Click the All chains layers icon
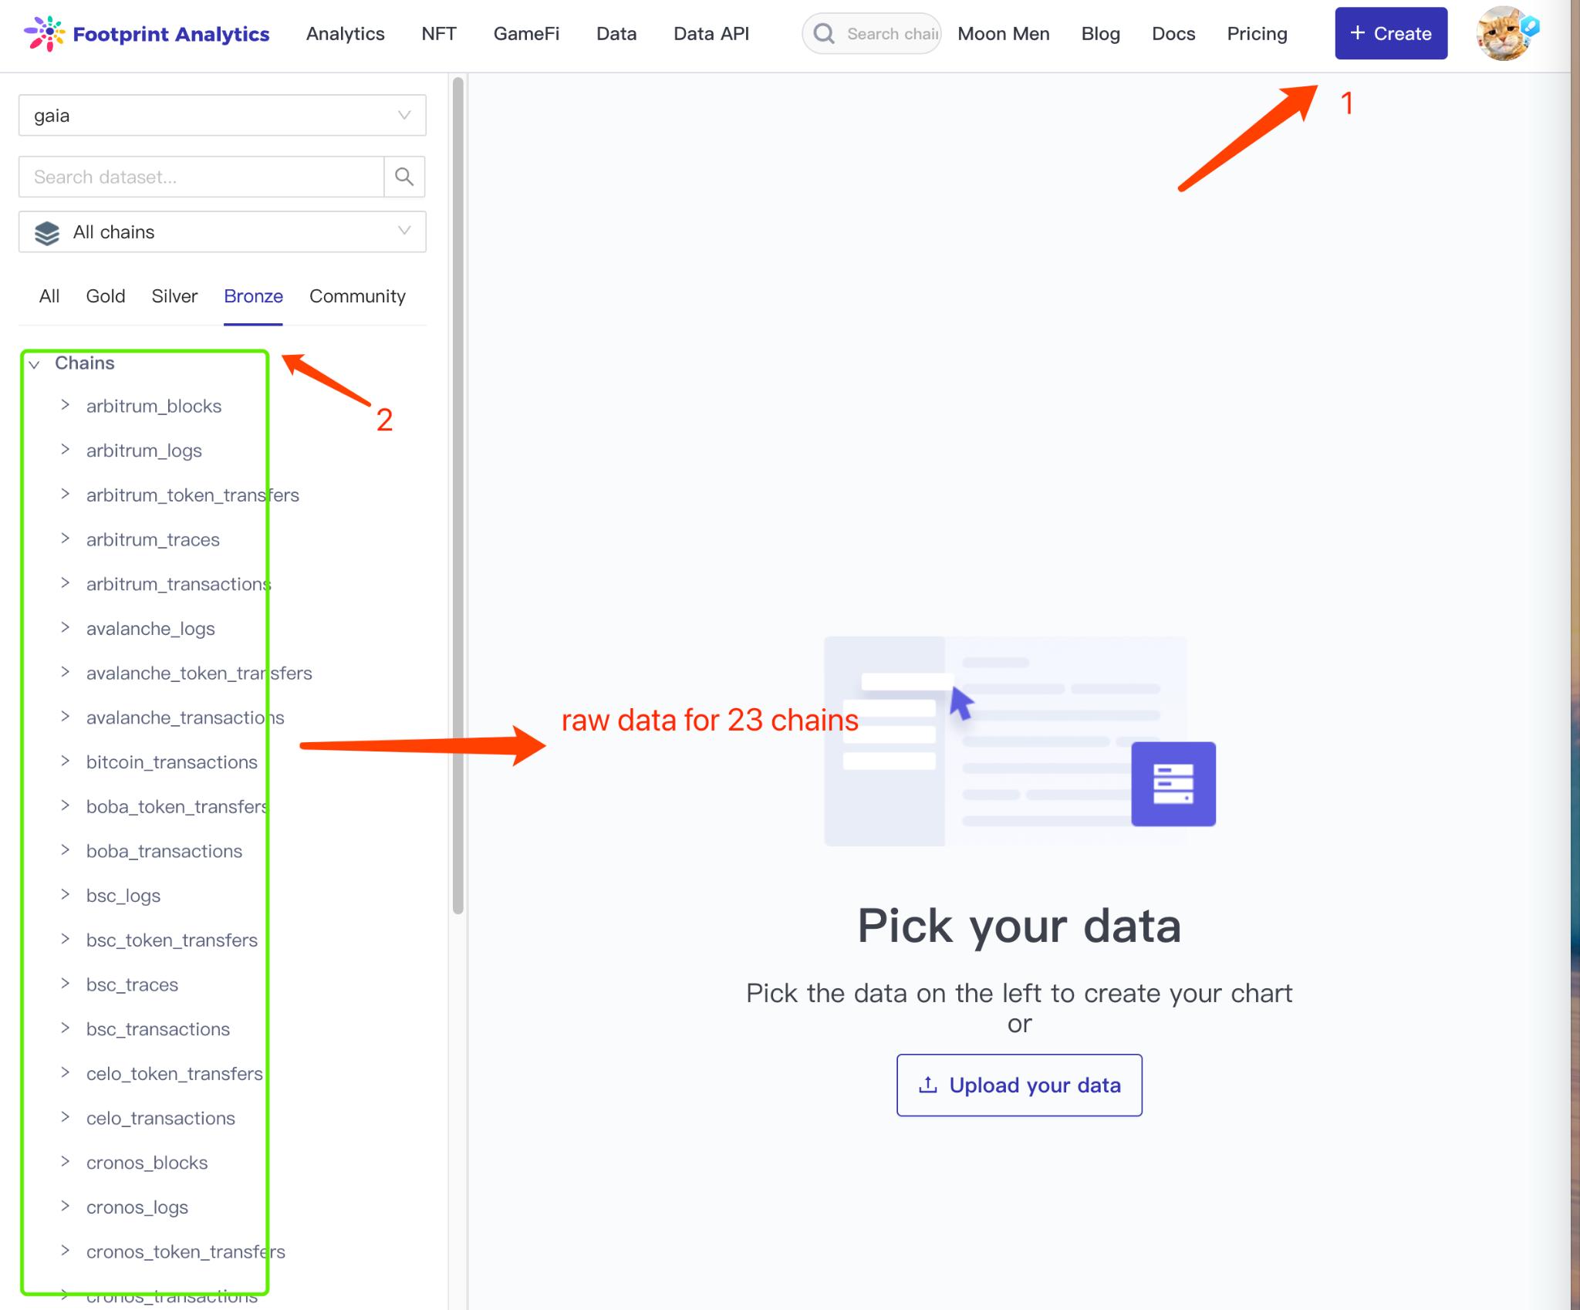 coord(47,233)
